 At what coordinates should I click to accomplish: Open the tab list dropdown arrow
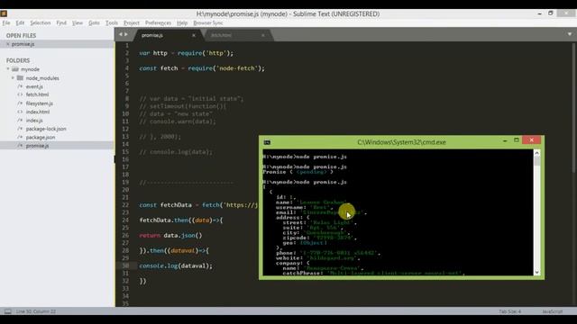coord(570,34)
